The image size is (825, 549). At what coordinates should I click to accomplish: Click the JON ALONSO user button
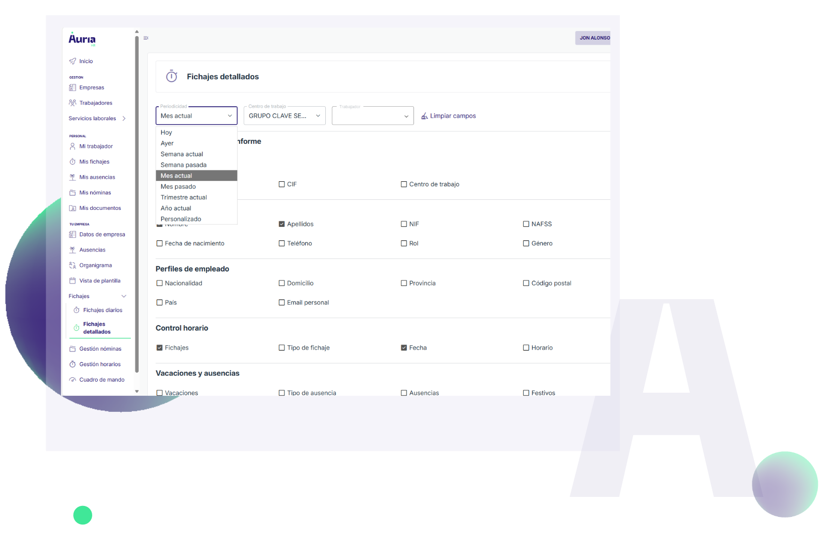click(594, 38)
